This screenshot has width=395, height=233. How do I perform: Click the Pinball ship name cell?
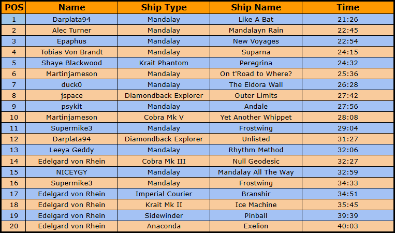coord(256,215)
